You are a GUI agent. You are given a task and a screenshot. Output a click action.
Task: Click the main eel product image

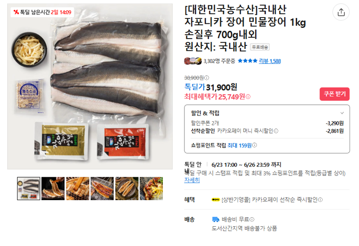[x=90, y=86]
